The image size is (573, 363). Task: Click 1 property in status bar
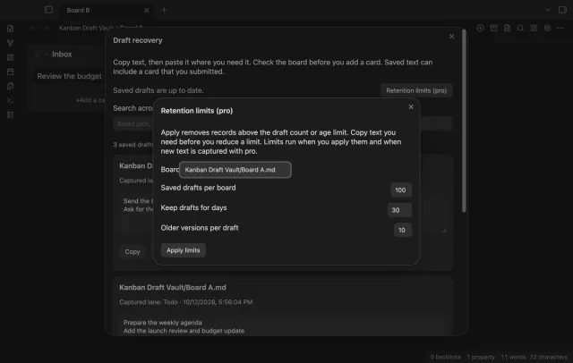(x=481, y=357)
